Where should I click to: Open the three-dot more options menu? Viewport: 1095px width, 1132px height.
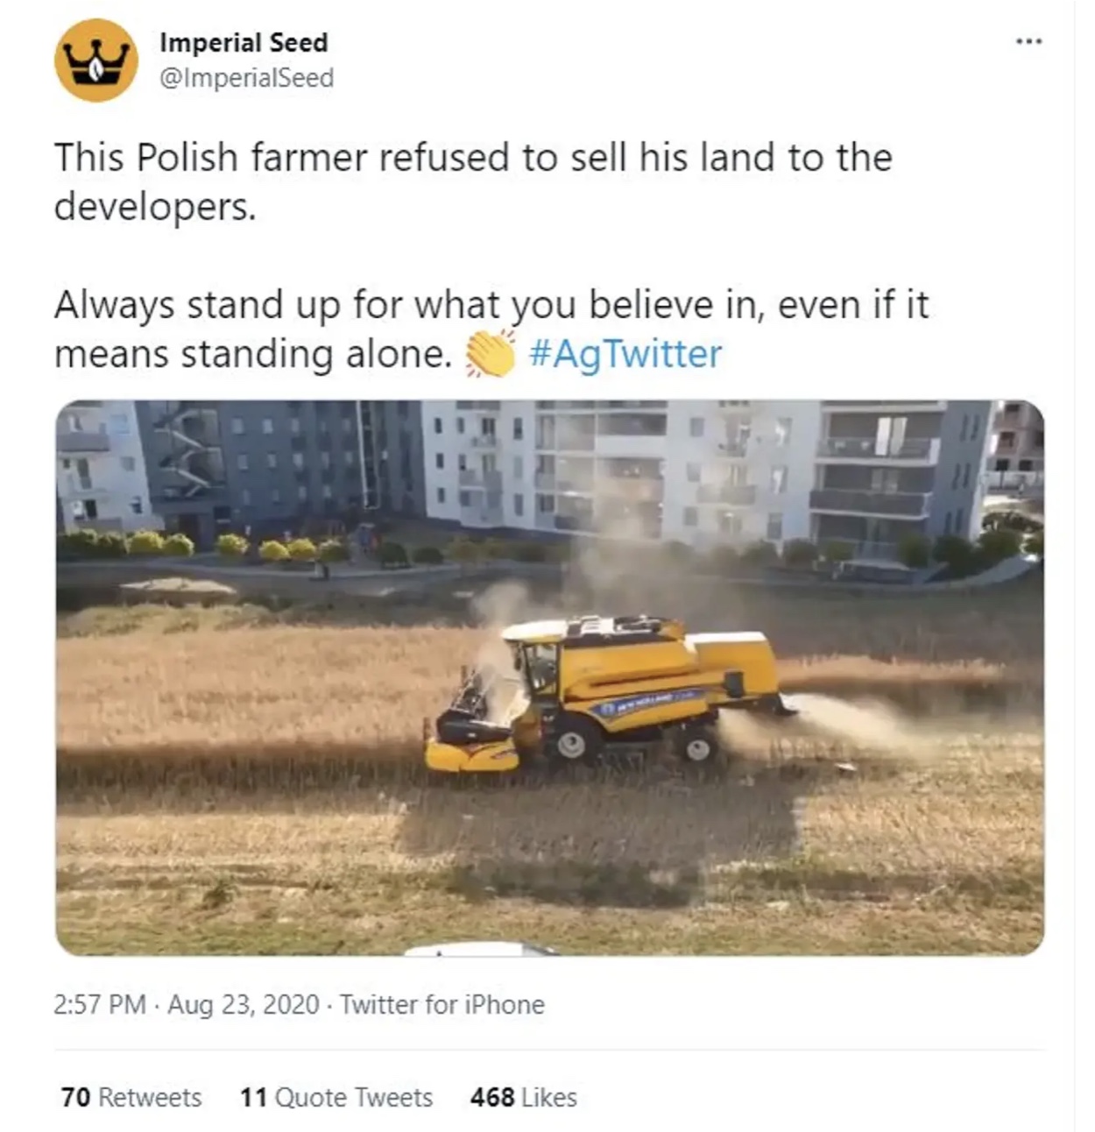point(1029,41)
